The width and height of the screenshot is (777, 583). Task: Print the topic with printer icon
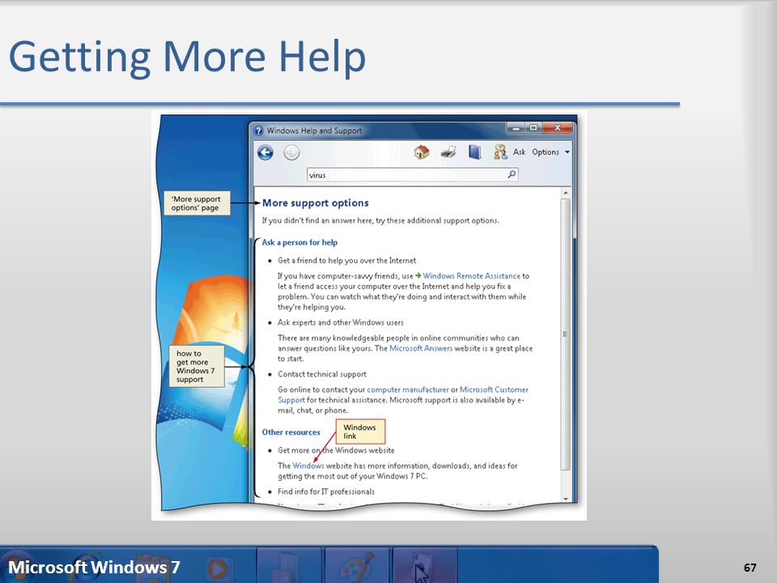[x=448, y=152]
